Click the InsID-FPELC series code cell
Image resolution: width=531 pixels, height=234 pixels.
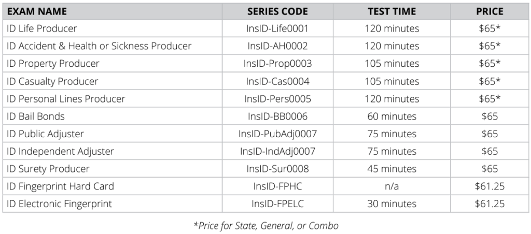click(x=277, y=204)
